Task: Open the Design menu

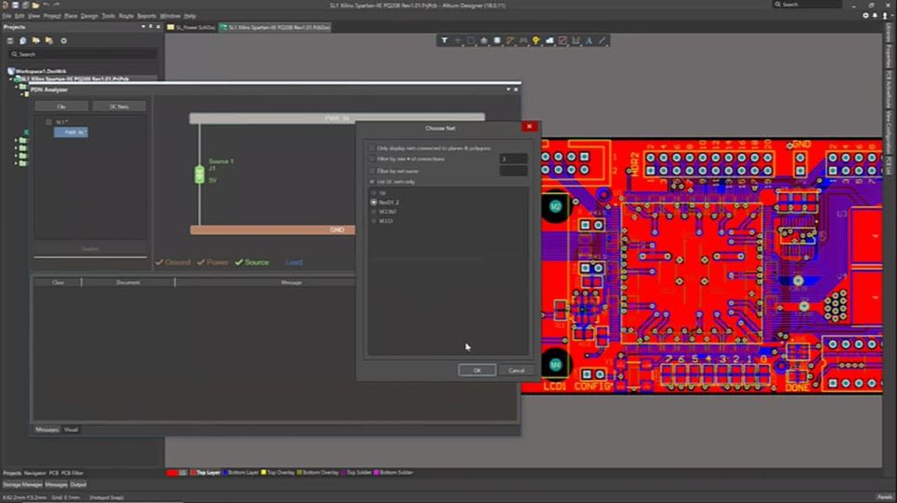Action: click(x=90, y=16)
